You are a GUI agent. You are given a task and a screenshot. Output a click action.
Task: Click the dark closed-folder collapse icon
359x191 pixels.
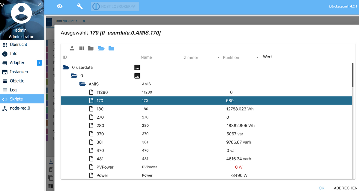[x=91, y=48]
